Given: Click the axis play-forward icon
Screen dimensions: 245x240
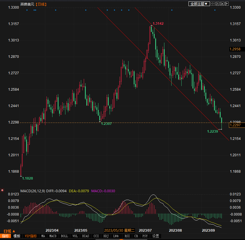Looking at the screenshot, I should [x=222, y=4].
